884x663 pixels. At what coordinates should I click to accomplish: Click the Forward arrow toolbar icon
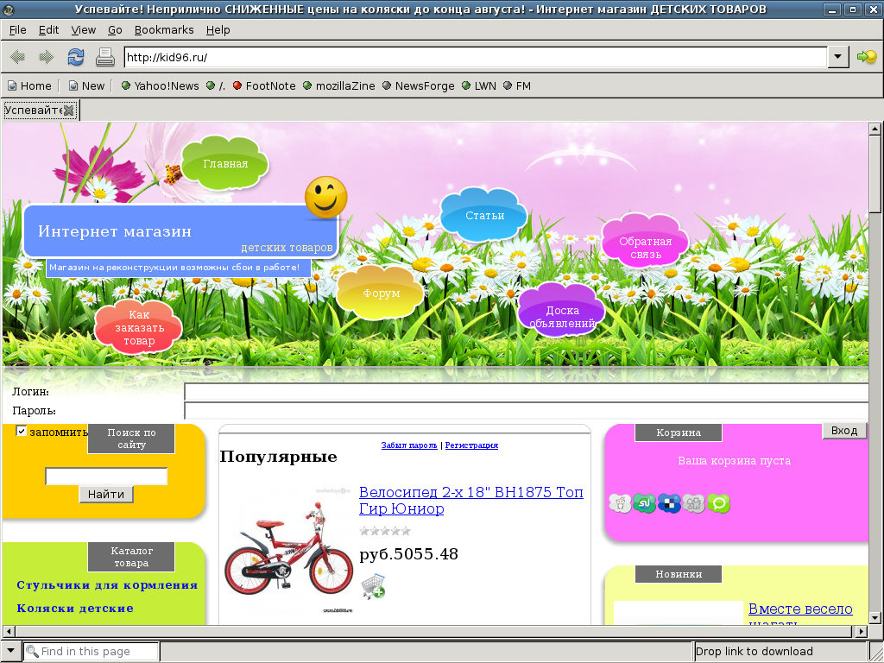click(46, 57)
